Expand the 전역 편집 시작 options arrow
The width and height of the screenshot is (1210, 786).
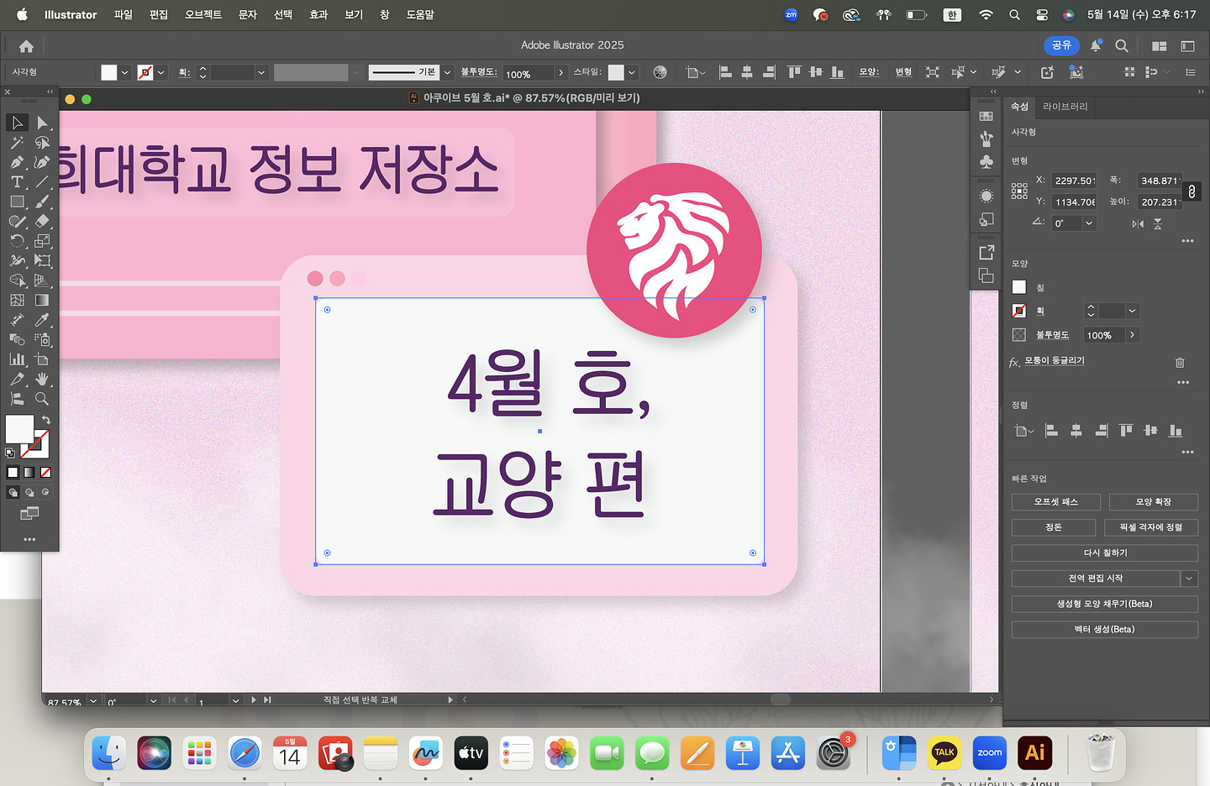(x=1189, y=578)
